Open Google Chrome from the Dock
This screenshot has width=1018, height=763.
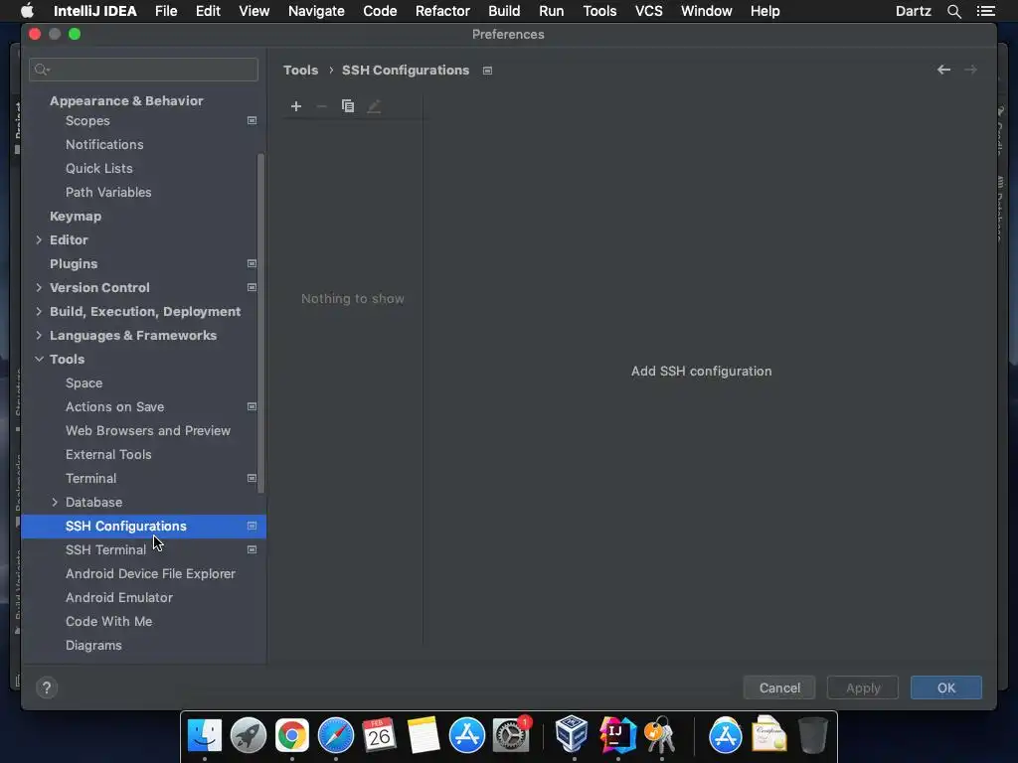point(292,735)
